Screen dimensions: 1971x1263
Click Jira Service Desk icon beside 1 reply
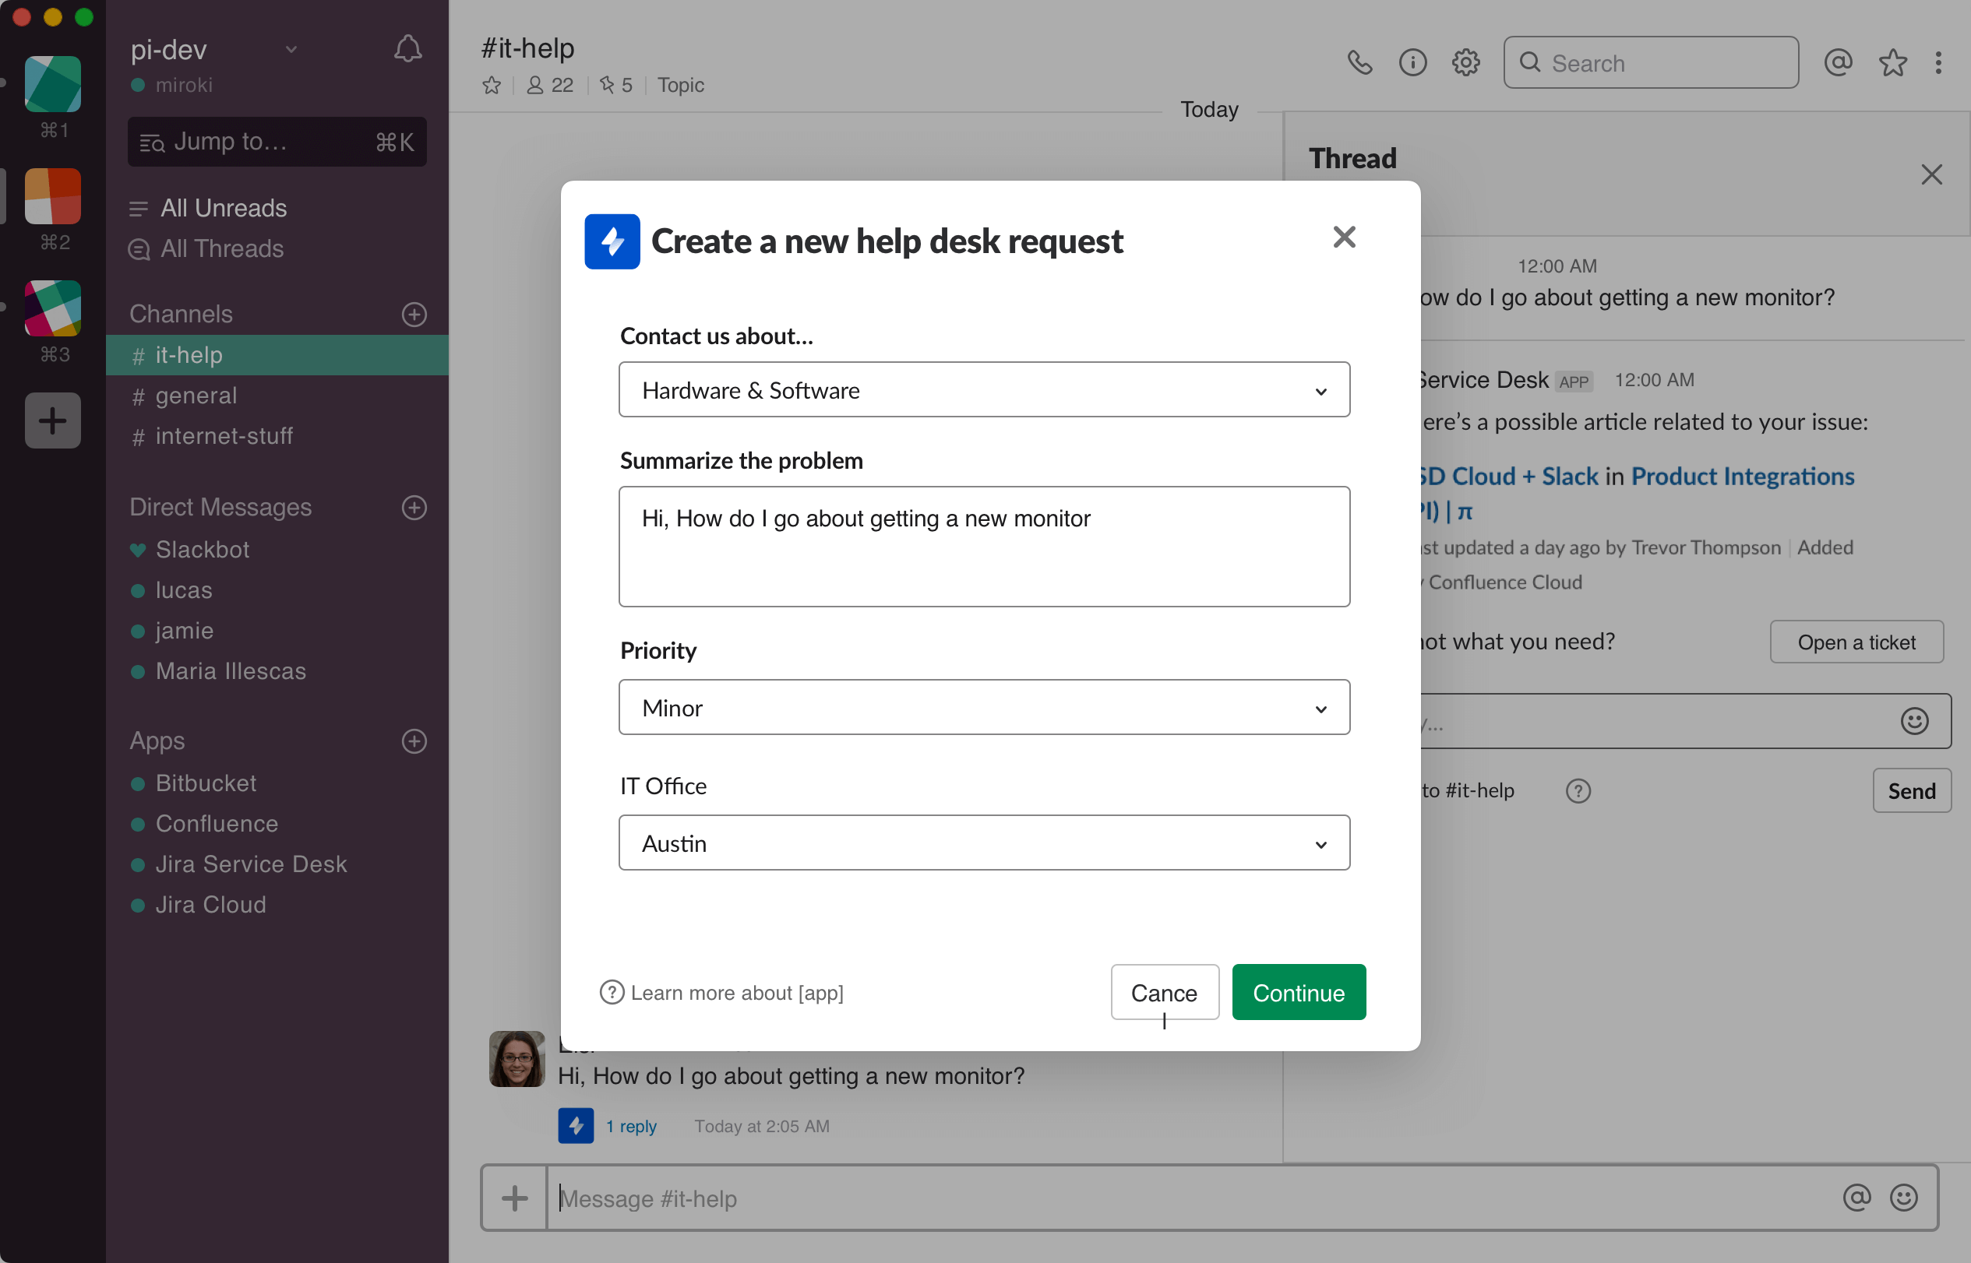(x=576, y=1125)
